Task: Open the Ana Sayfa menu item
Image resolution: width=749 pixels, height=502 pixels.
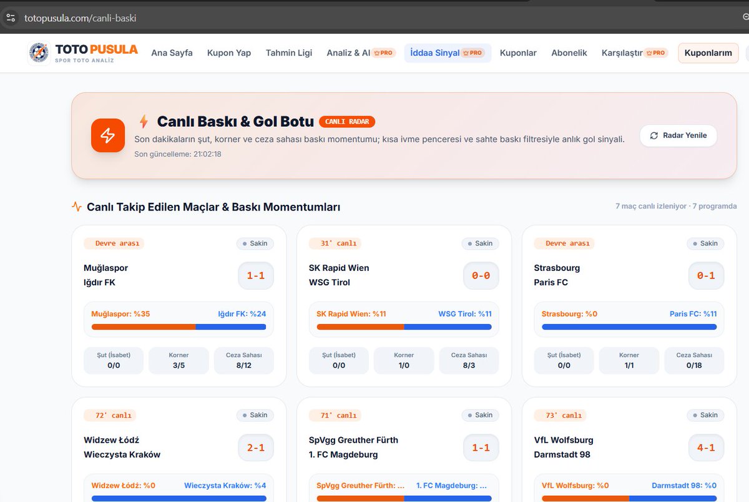Action: [x=172, y=53]
